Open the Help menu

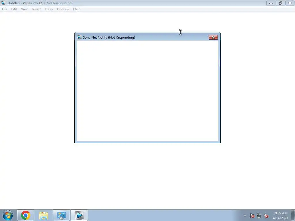click(77, 9)
